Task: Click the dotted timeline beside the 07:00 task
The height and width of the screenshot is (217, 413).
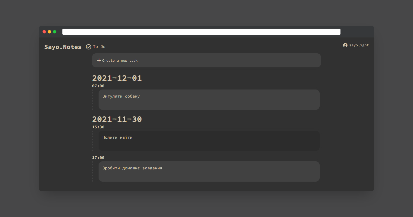Action: point(93,100)
